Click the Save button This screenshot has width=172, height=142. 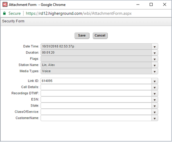pos(82,35)
